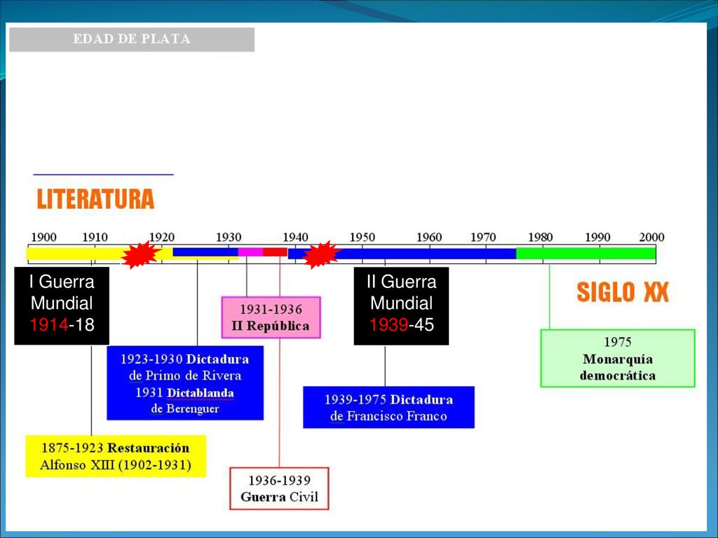This screenshot has width=718, height=538.
Task: Select the II Guerra Mundial 1939-45 box
Action: [x=401, y=305]
